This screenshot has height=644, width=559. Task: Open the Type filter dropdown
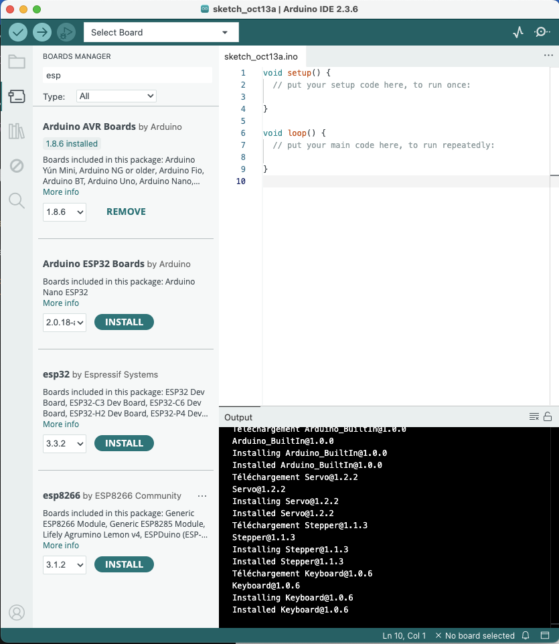(x=116, y=96)
